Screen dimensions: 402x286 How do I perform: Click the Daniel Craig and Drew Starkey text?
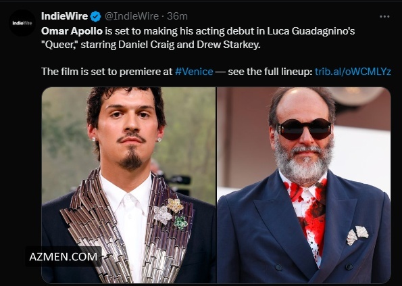189,45
